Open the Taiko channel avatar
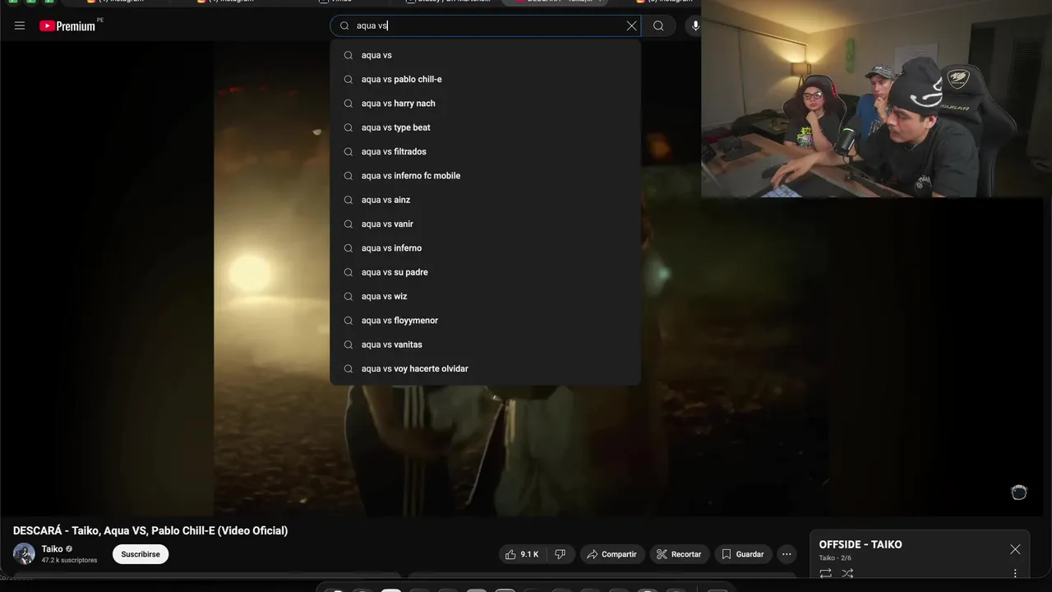1052x592 pixels. coord(24,553)
